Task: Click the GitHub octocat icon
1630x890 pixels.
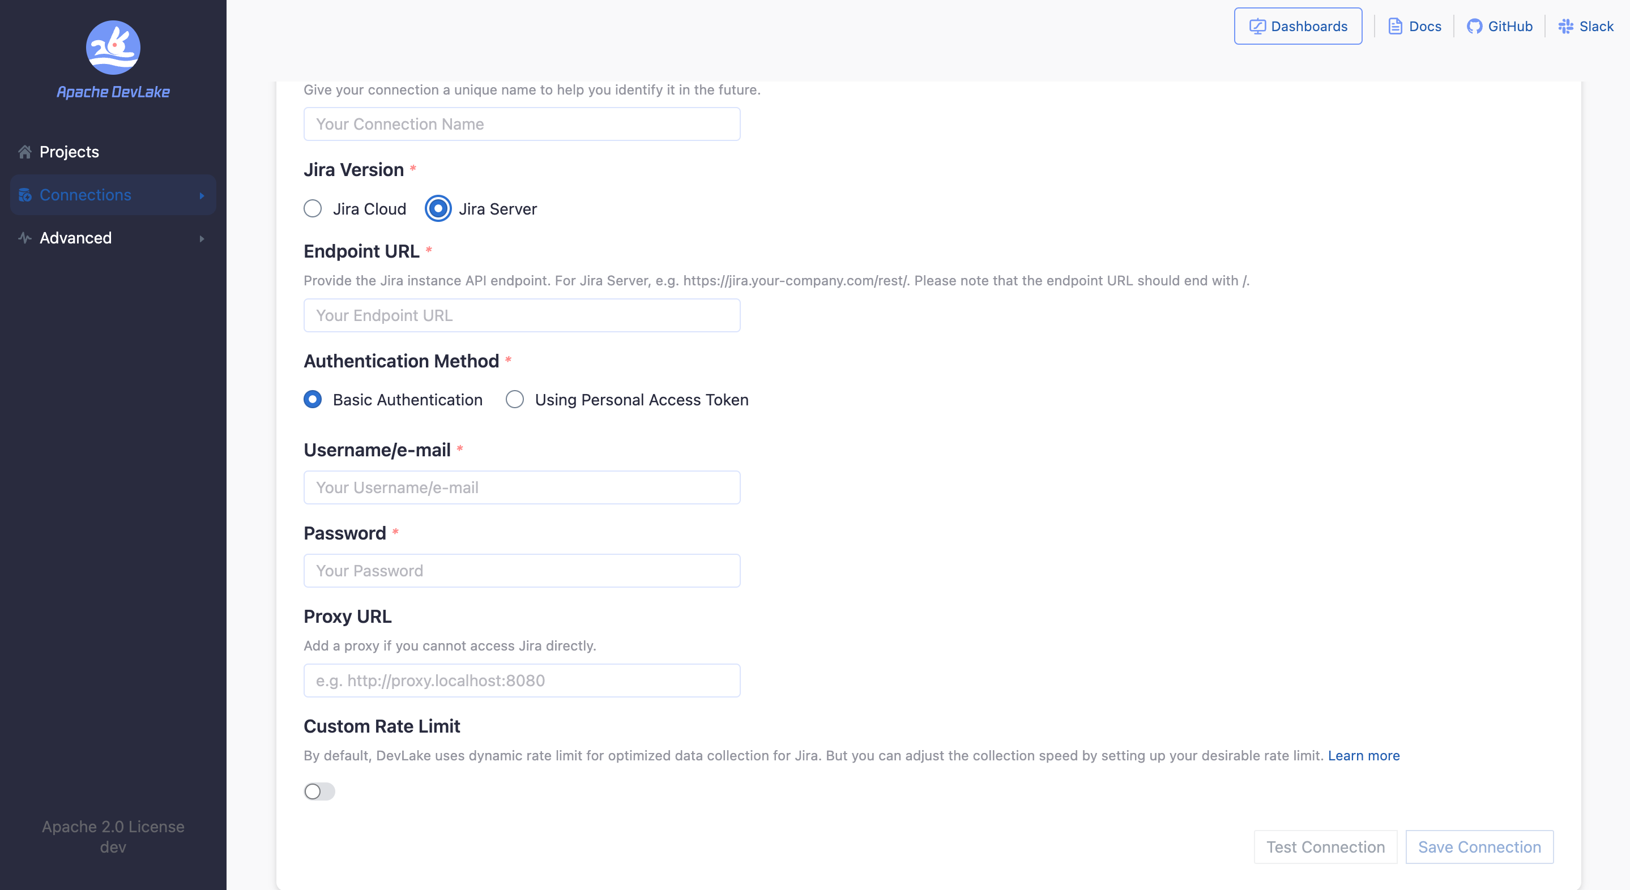Action: [x=1474, y=27]
